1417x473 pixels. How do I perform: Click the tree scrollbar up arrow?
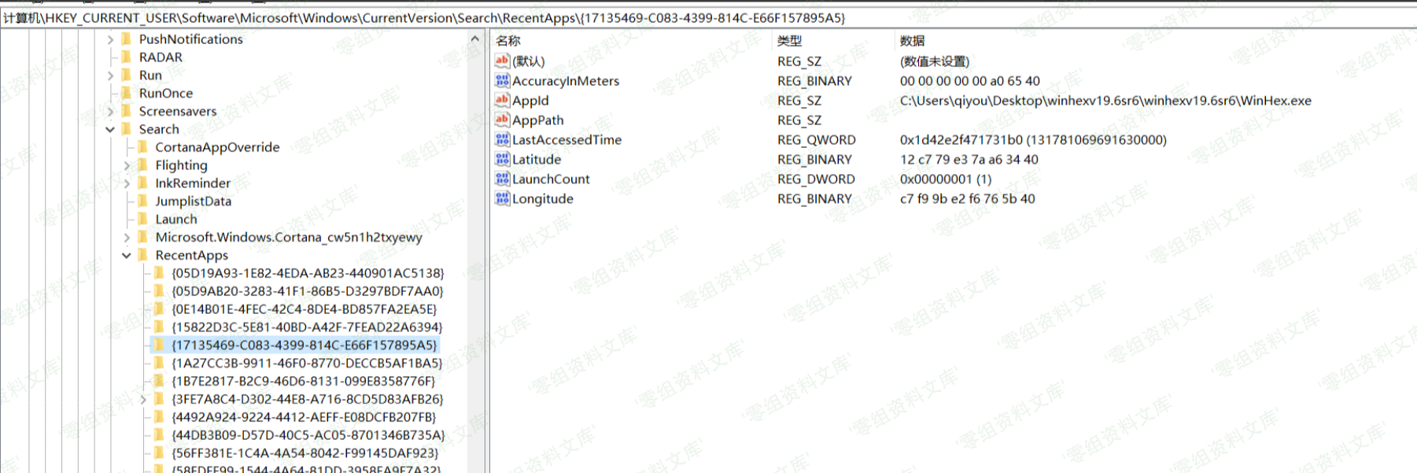[474, 39]
